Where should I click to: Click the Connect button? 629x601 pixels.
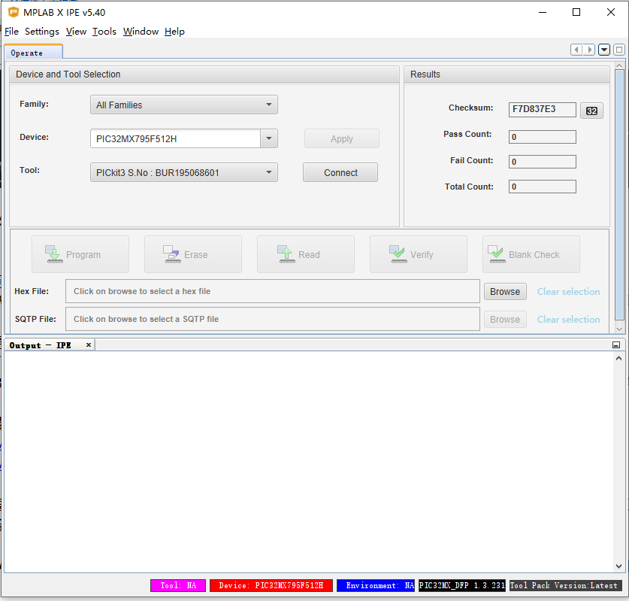340,173
